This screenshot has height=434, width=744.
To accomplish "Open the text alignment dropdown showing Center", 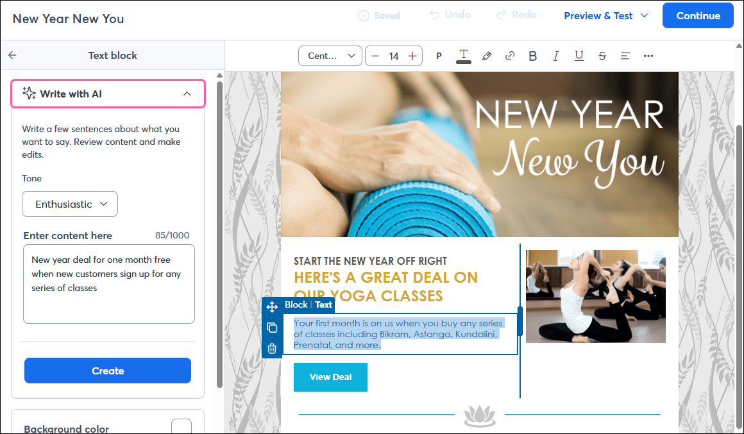I will [330, 56].
